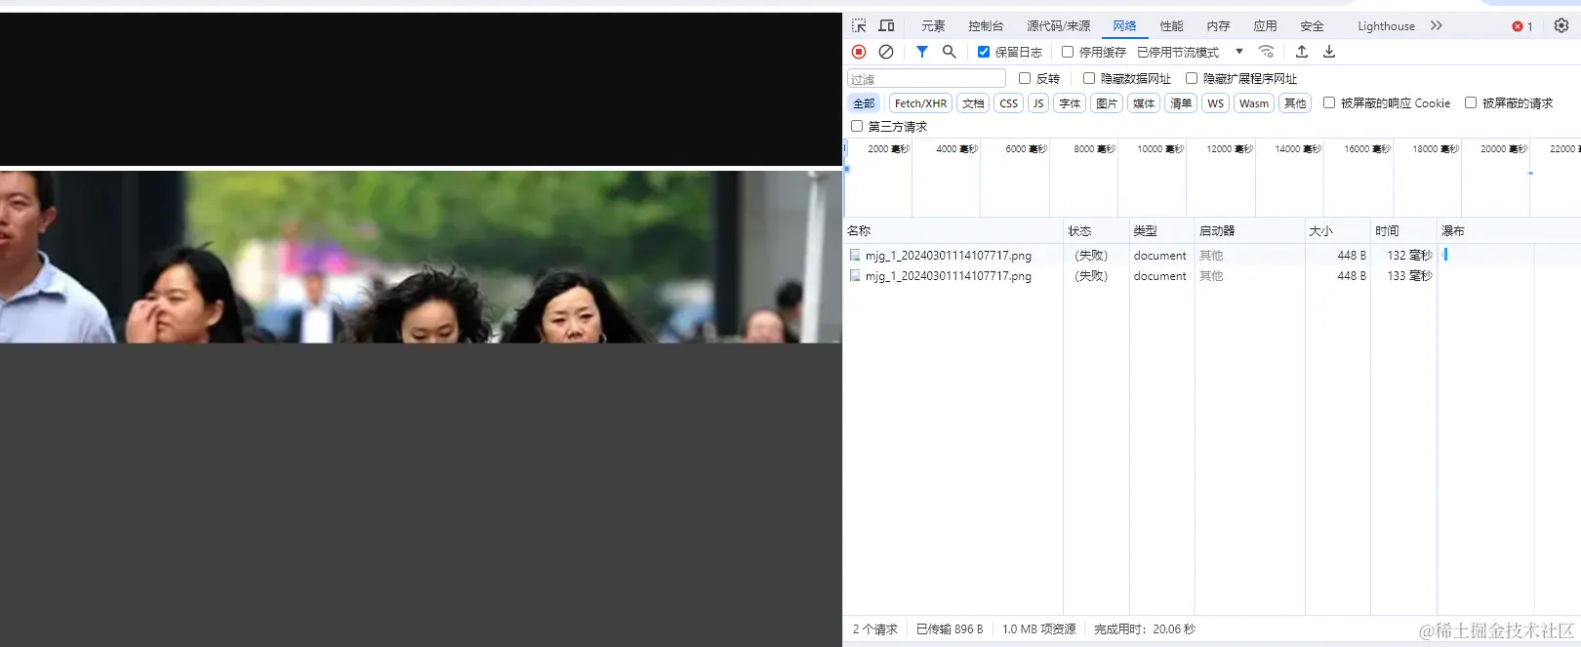Viewport: 1581px width, 647px height.
Task: Import HAR file upload icon
Action: tap(1302, 52)
